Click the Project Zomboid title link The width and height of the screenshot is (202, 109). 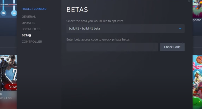[34, 9]
